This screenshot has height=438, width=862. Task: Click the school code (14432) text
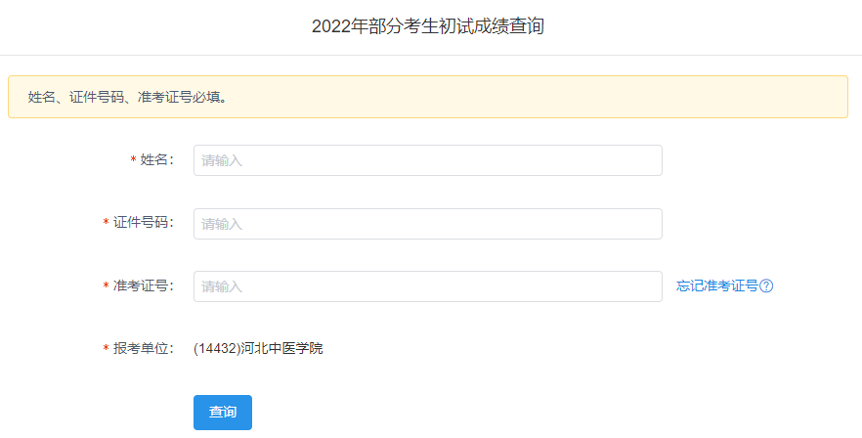[x=216, y=348]
